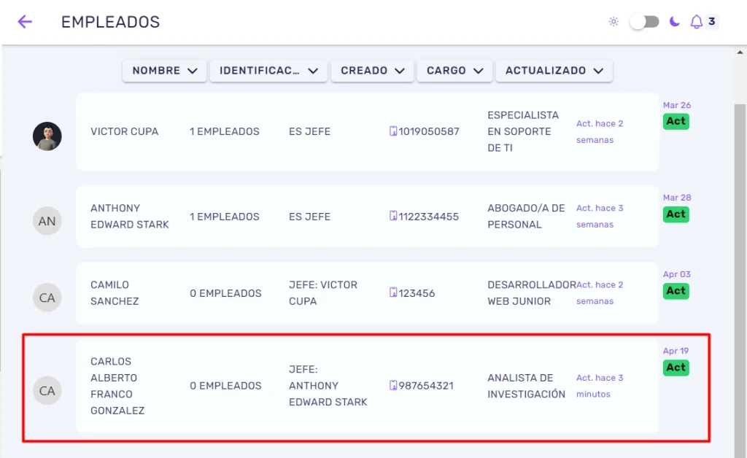This screenshot has height=458, width=747.
Task: Click ESPECIALISTA EN SOPORTE DE TI position
Action: pyautogui.click(x=523, y=131)
